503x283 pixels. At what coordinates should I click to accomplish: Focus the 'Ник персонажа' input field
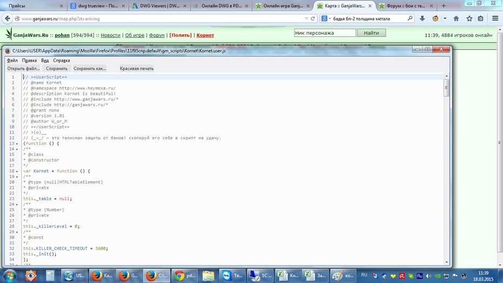pyautogui.click(x=325, y=32)
